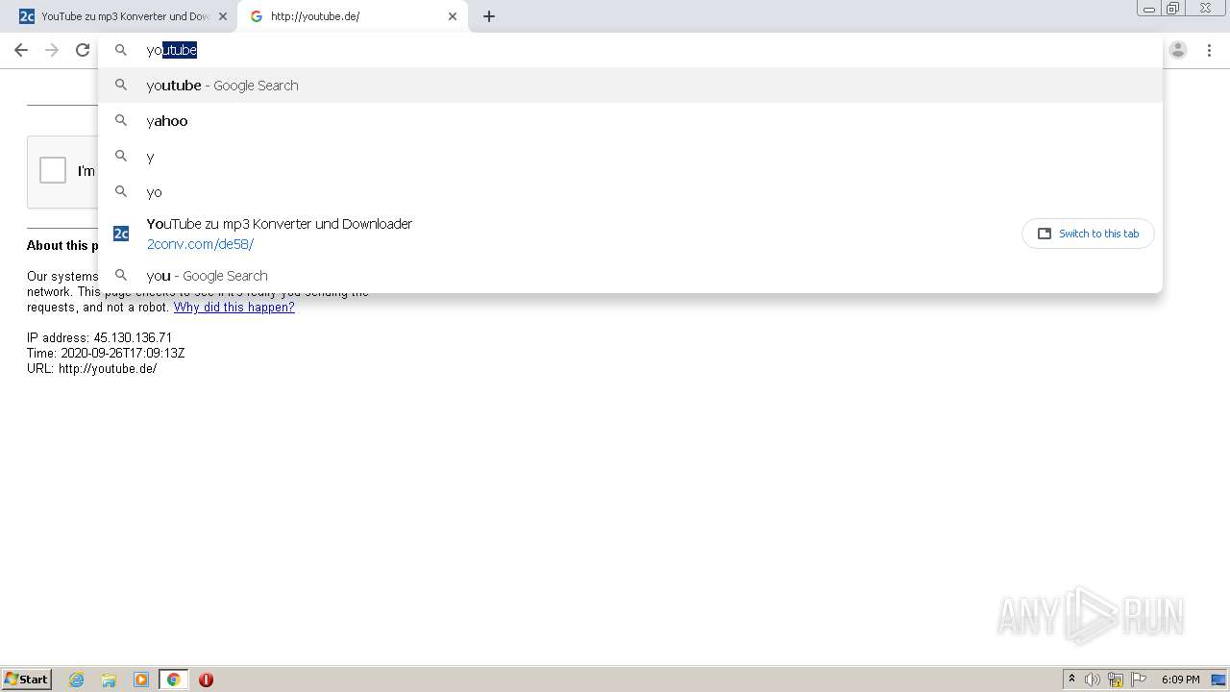Screen dimensions: 1230x692
Task: Click the IP address 45.130.136.71 text
Action: pyautogui.click(x=100, y=338)
